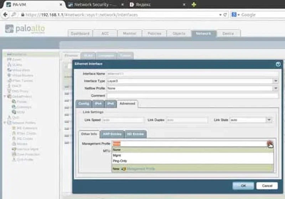The height and width of the screenshot is (199, 285).
Task: Click the Zones icon in the sidebar
Action: pos(9,59)
